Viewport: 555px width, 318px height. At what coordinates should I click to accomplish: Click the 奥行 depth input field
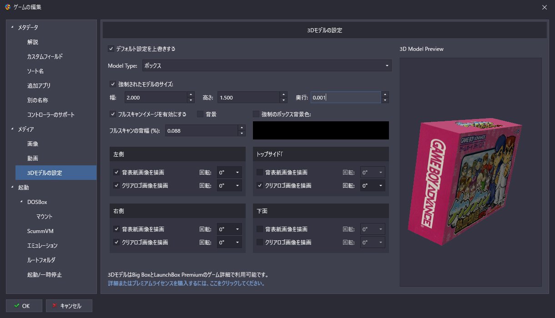coord(346,97)
